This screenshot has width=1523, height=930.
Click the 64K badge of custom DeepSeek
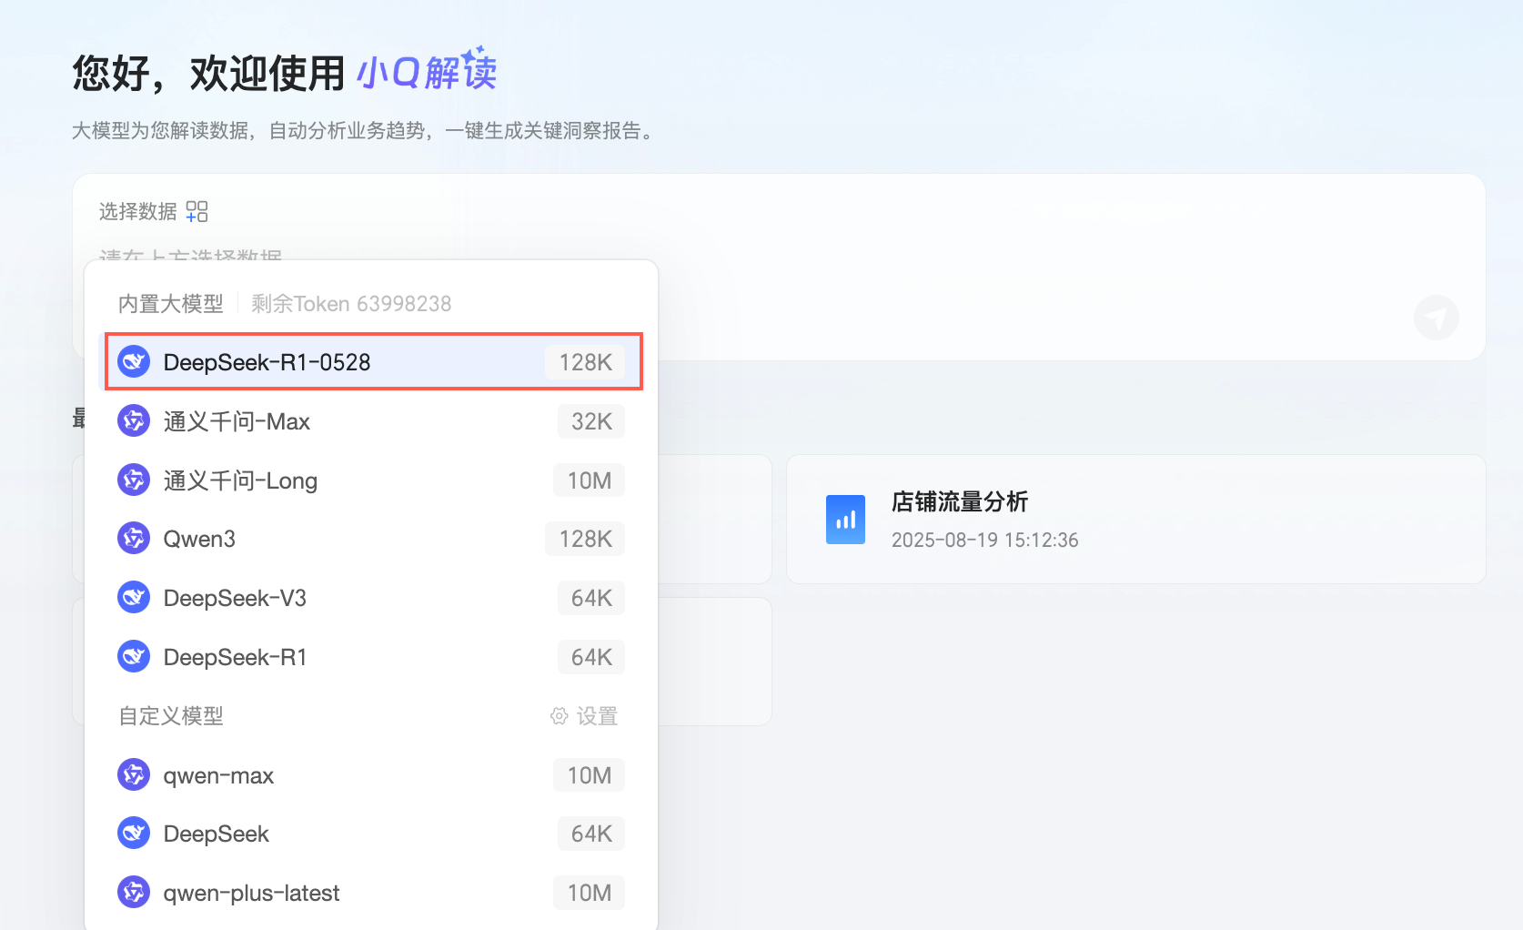[x=591, y=834]
